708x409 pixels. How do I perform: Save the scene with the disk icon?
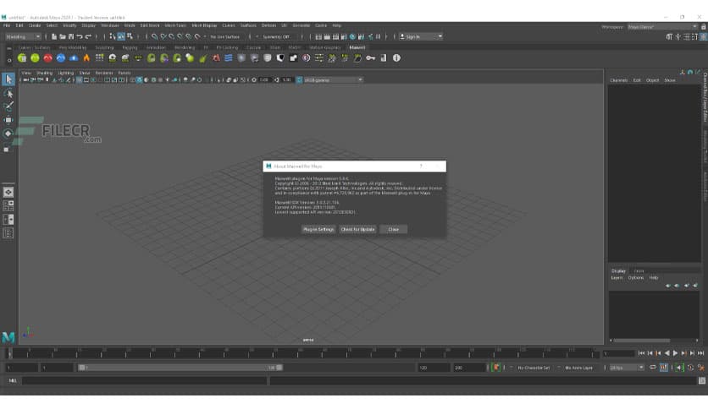pyautogui.click(x=71, y=36)
